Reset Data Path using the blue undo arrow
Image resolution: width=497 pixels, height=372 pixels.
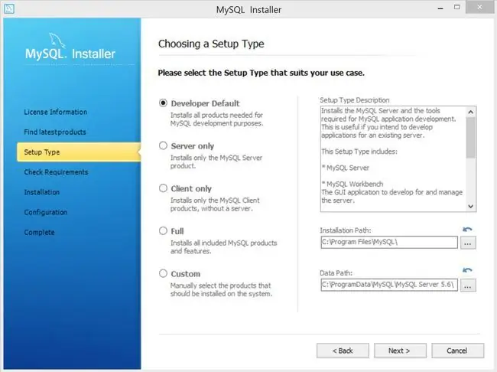467,270
